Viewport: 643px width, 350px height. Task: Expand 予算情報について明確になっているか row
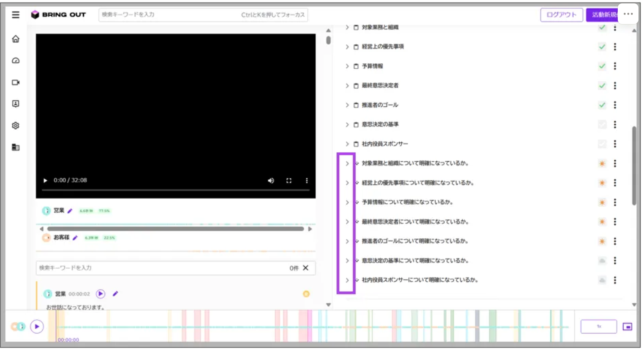347,202
